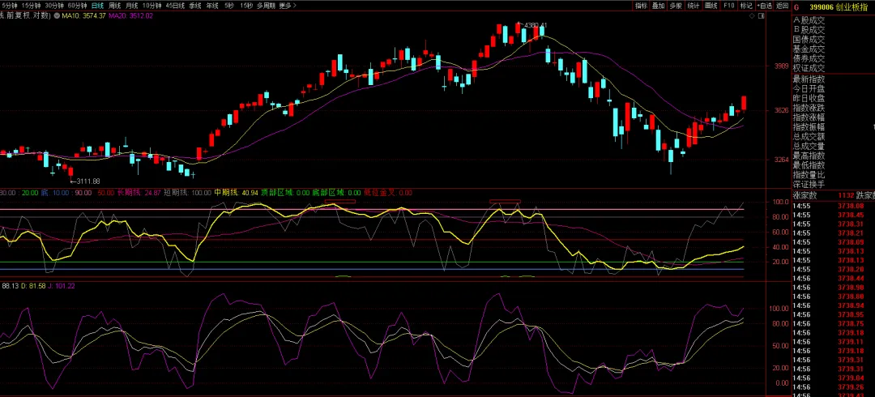Viewport: 875px width, 397px height.
Task: Select the 权证成交 row
Action: (809, 68)
